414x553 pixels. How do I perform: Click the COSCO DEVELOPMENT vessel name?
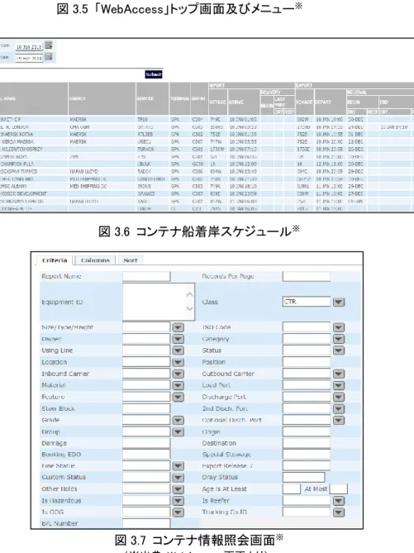pyautogui.click(x=23, y=193)
